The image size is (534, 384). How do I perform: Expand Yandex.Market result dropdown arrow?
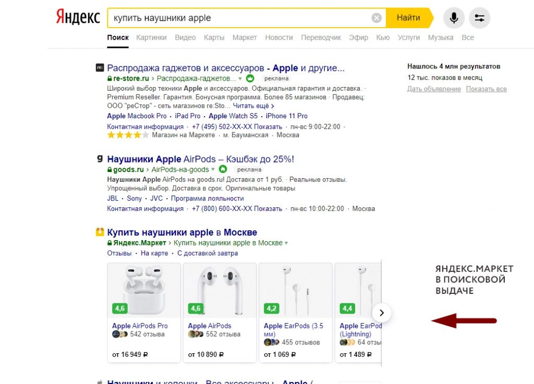tap(286, 243)
